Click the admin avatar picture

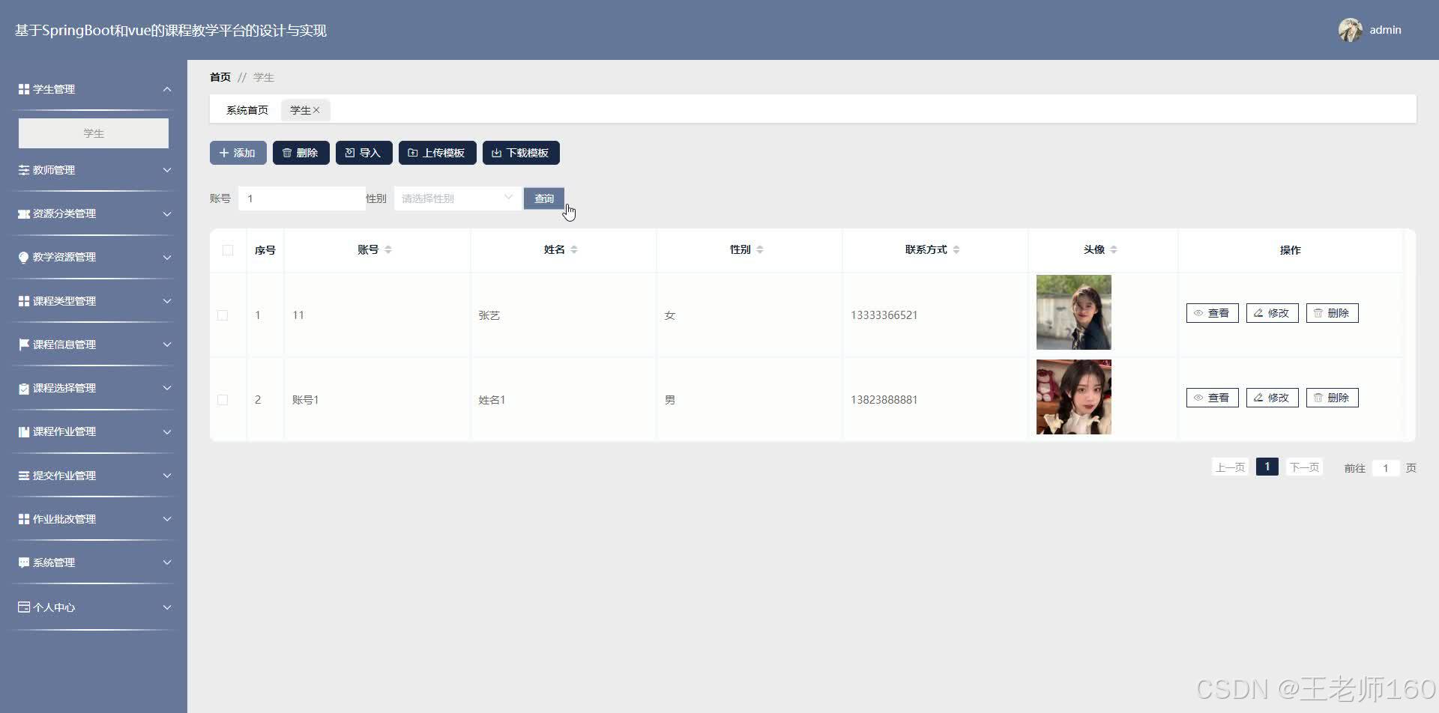1350,30
